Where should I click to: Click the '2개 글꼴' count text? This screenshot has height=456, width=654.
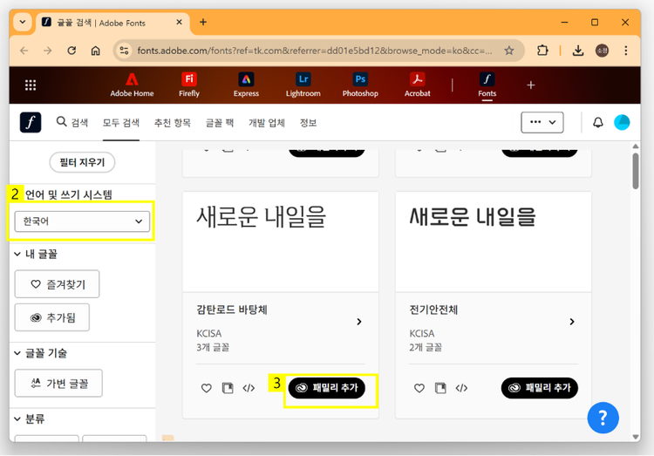[425, 347]
